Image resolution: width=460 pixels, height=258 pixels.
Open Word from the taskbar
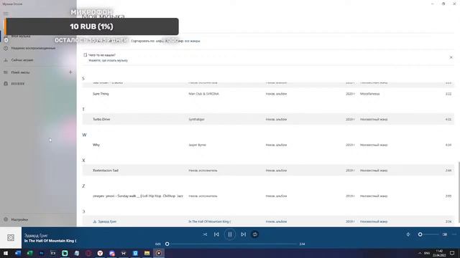point(18,253)
